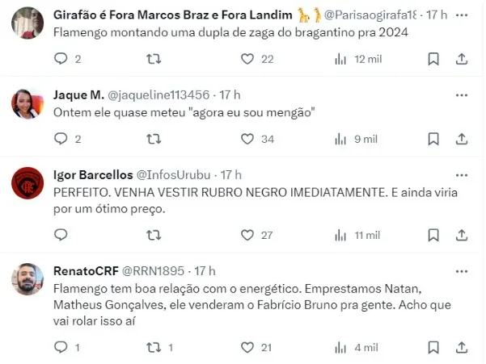486x364 pixels.
Task: Open more options for Girafão's tweet
Action: [x=461, y=15]
